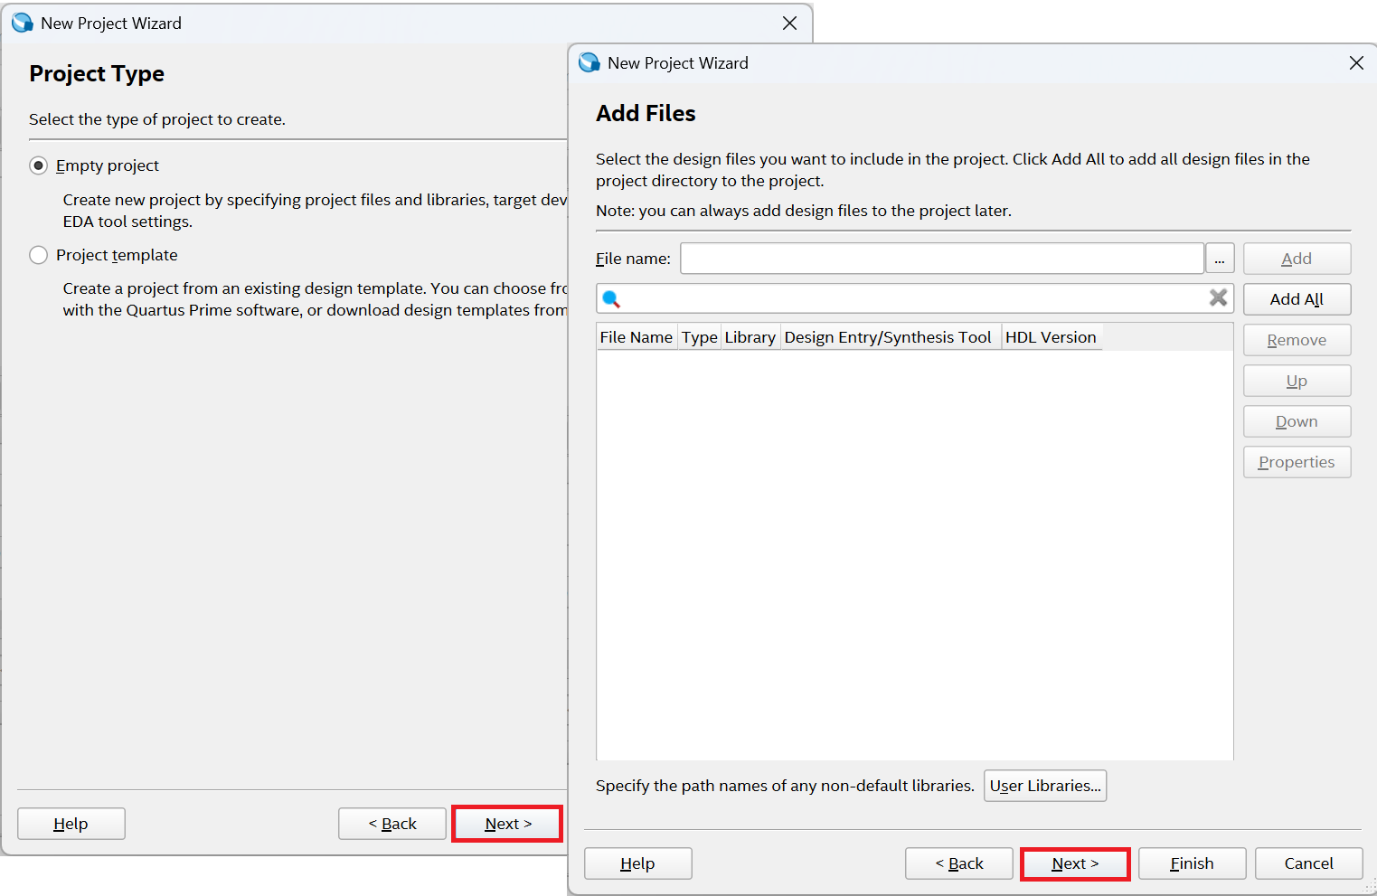
Task: Open Help in the Project Type dialog
Action: [71, 824]
